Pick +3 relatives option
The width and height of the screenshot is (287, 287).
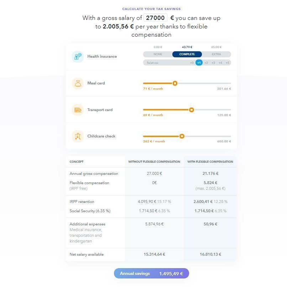pos(213,63)
